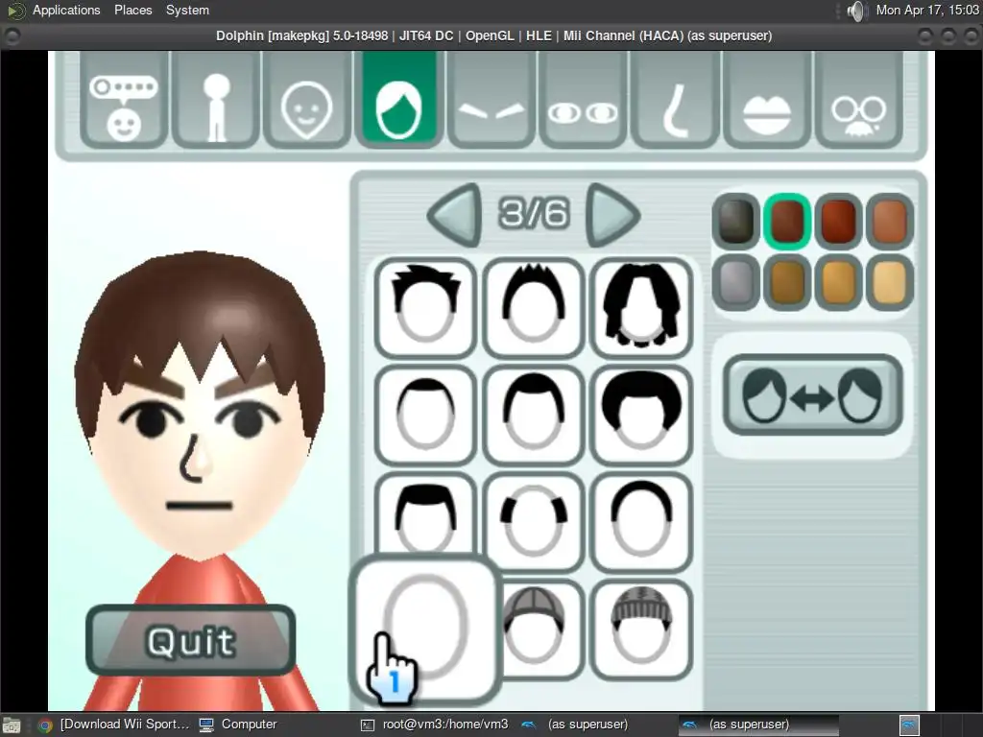983x737 pixels.
Task: Switch to the nose tab
Action: (675, 100)
